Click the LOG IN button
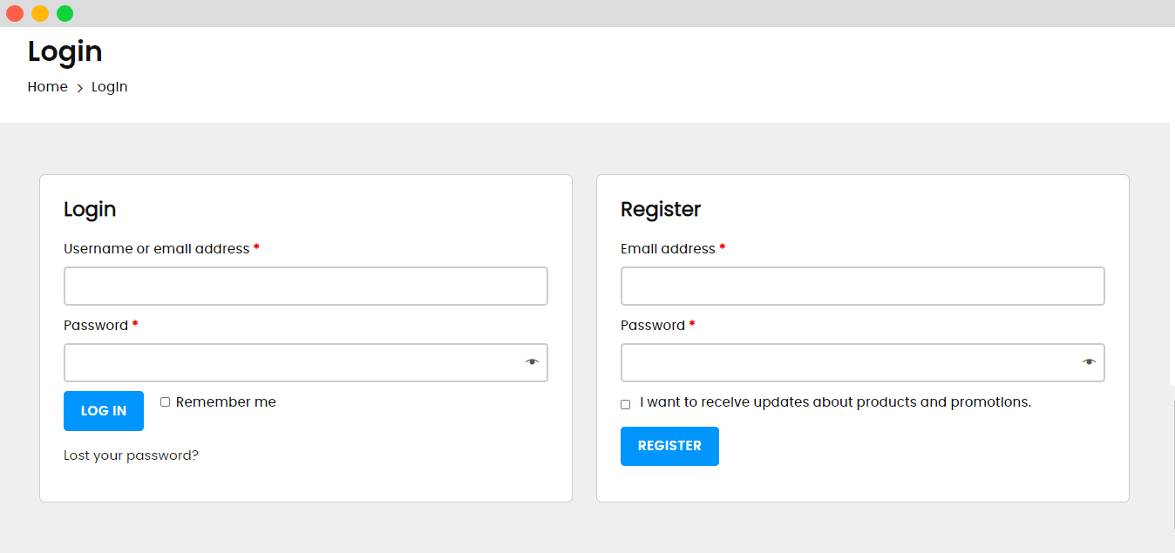Image resolution: width=1175 pixels, height=553 pixels. (104, 411)
